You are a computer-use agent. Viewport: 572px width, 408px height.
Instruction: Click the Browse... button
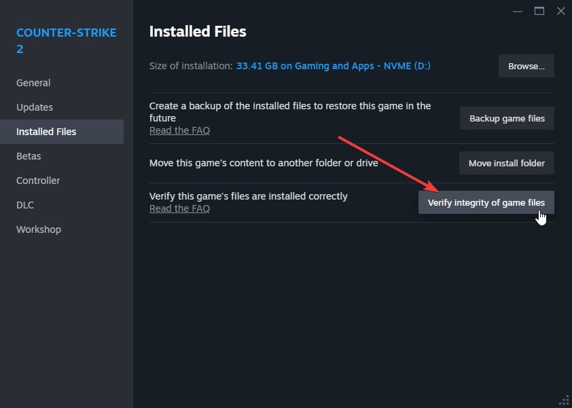[x=526, y=66]
